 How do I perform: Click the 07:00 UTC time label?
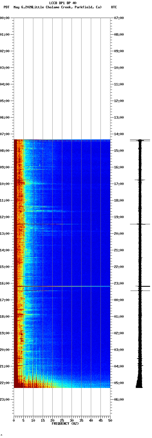(x=119, y=18)
